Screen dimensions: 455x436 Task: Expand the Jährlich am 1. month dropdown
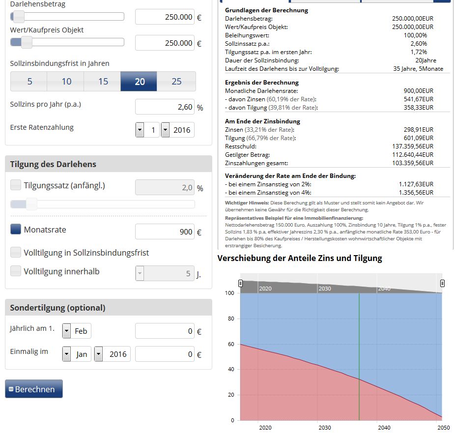pos(67,331)
